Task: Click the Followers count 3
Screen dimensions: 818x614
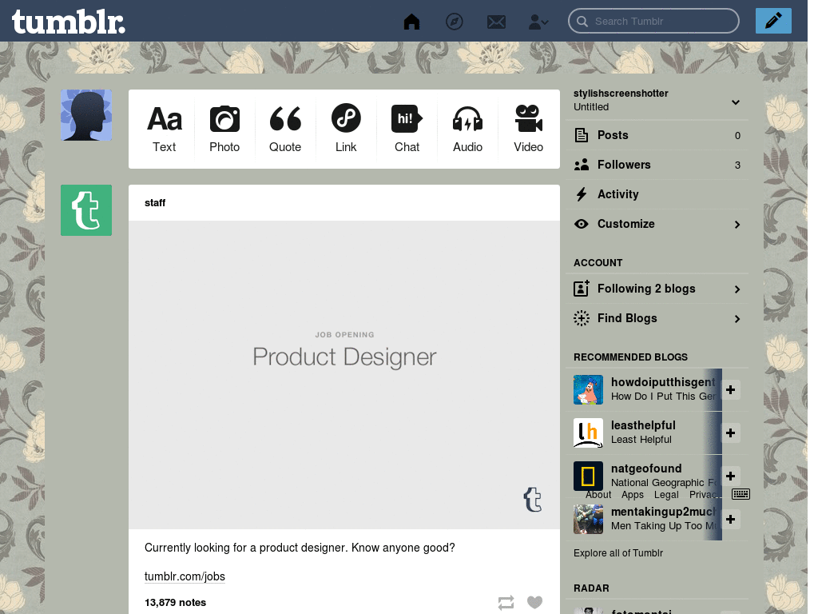Action: pos(737,165)
